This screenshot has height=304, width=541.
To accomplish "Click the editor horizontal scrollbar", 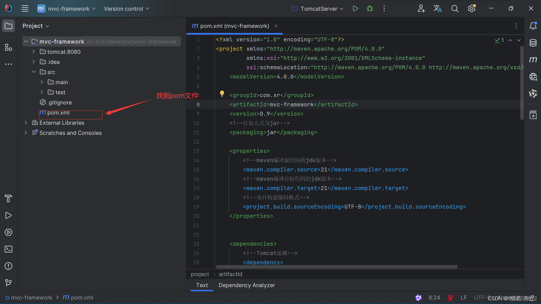I will coord(337,267).
